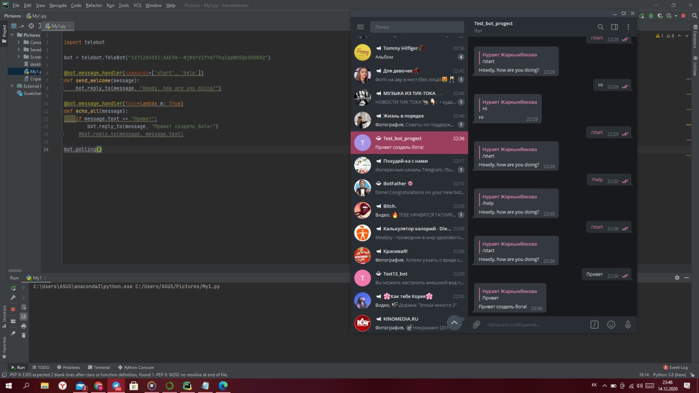
Task: Record a voice message in Telegram
Action: (628, 324)
